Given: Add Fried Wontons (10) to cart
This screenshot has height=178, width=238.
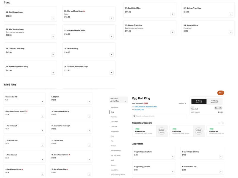Looking at the screenshot, I should [x=221, y=171].
